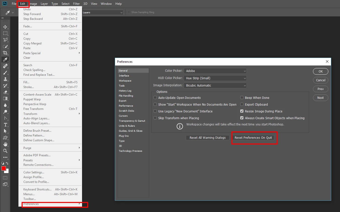Open the Filter menu
Image resolution: width=340 pixels, height=212 pixels.
(76, 4)
